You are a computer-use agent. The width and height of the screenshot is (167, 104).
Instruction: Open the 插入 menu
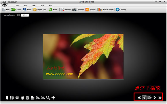coord(26,5)
